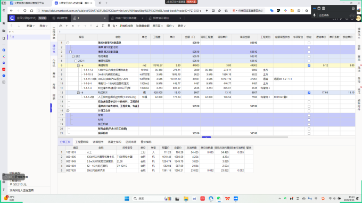Click the sigma summation toolbar icon
The image size is (362, 203).
tap(103, 26)
